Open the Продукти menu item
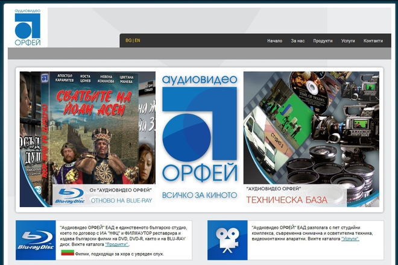Image resolution: width=398 pixels, height=265 pixels. tap(323, 41)
